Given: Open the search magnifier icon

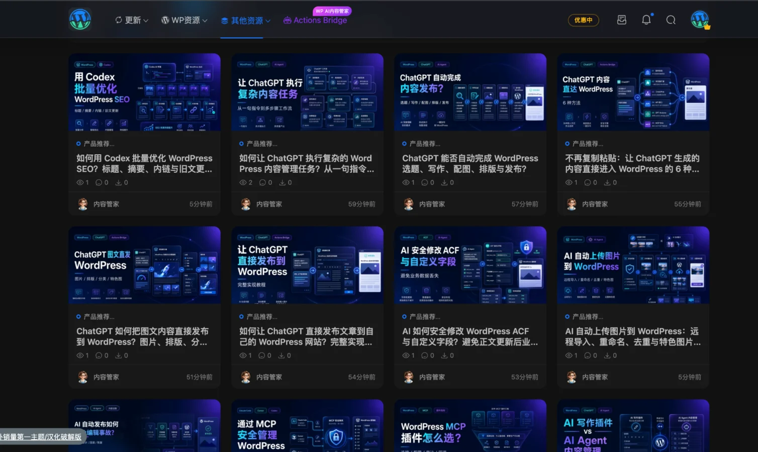Looking at the screenshot, I should point(671,20).
